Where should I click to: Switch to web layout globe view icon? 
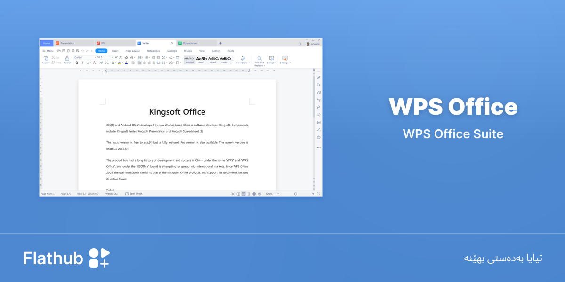(x=254, y=194)
